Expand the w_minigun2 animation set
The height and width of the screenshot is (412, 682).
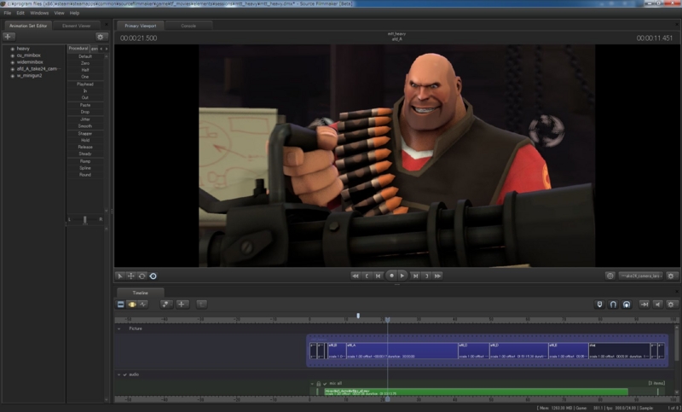click(12, 76)
